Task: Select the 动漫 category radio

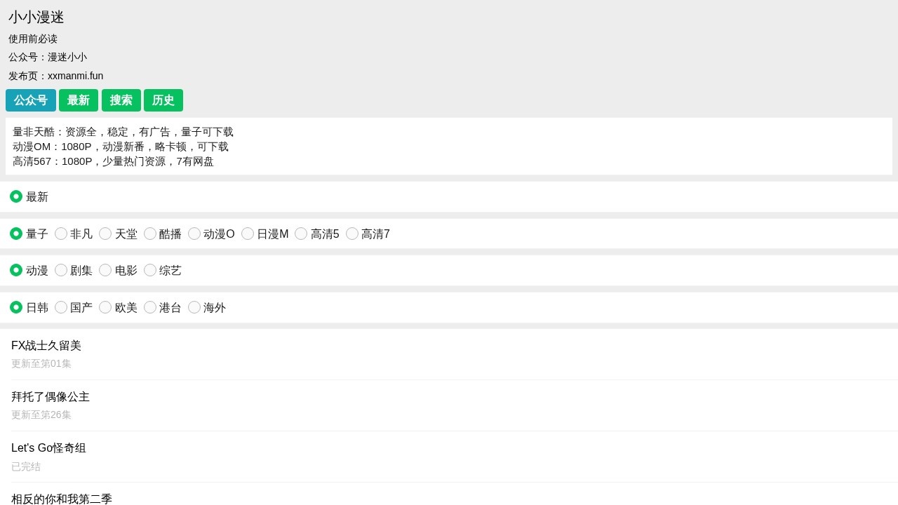Action: 16,270
